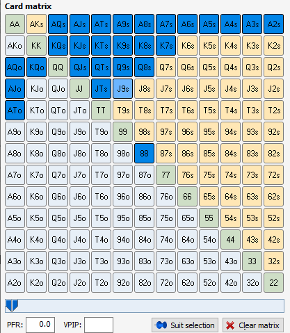Viewport: 290px width, 333px height.
Task: Select the 65s hand cell
Action: tap(209, 197)
